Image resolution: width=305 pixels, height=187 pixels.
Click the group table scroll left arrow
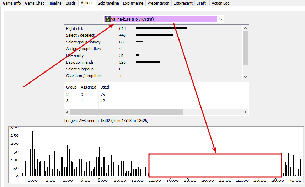tap(67, 112)
